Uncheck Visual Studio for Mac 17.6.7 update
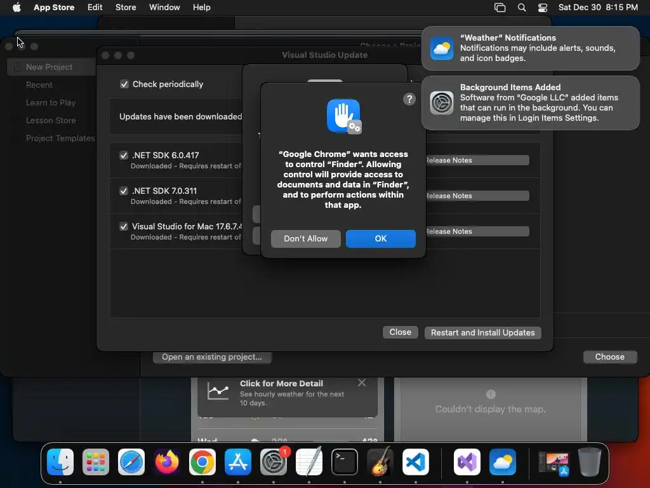The width and height of the screenshot is (650, 488). 124,227
